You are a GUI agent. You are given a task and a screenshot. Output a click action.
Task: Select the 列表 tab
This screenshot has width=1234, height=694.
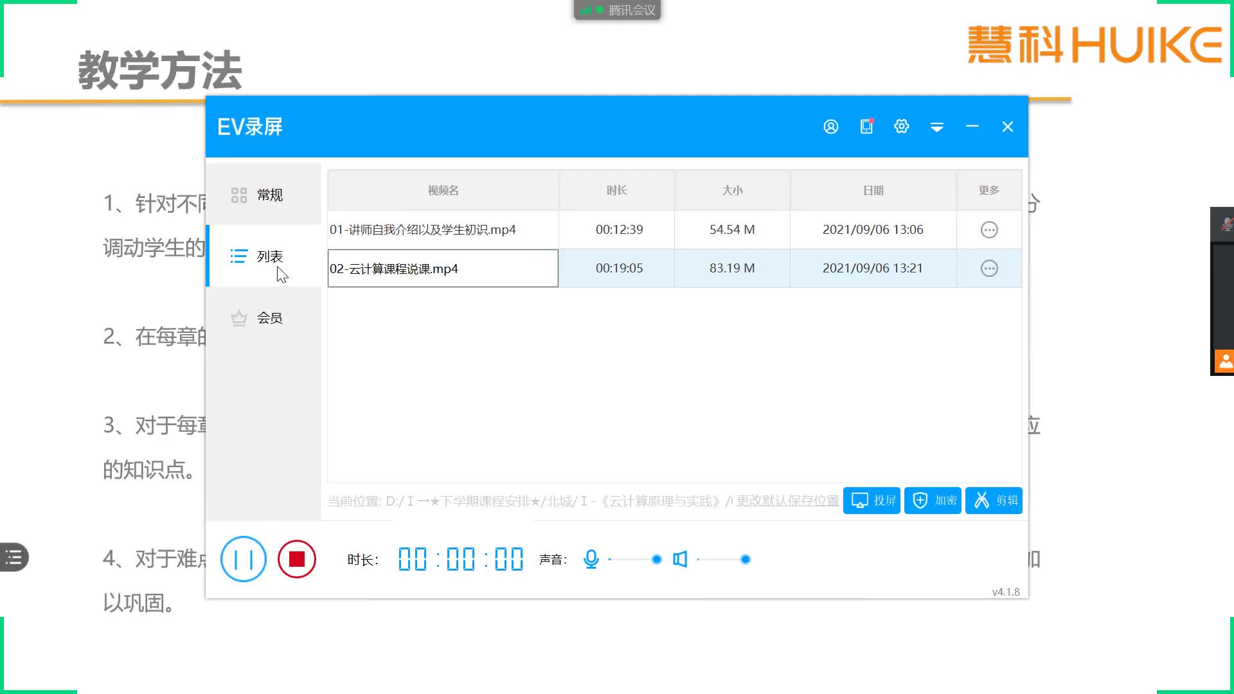coord(264,256)
